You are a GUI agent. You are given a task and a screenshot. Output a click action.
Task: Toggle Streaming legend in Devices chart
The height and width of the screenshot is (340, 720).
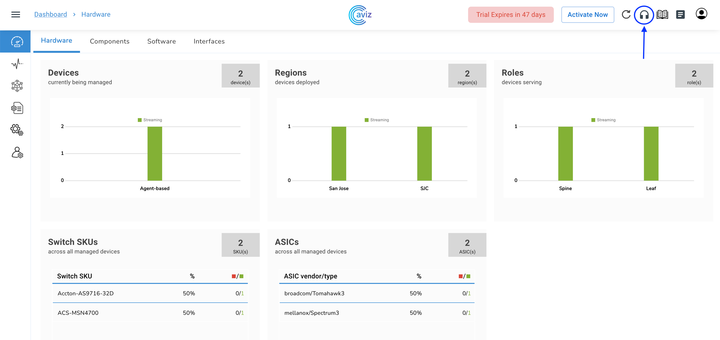coord(150,120)
